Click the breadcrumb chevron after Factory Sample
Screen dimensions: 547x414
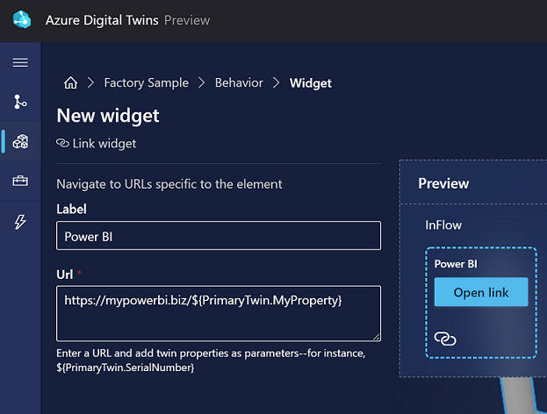tap(202, 83)
